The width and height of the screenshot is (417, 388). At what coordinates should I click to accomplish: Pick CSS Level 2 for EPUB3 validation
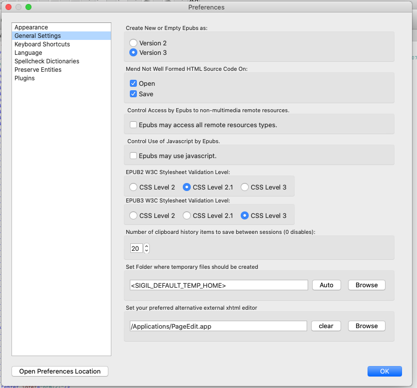133,215
